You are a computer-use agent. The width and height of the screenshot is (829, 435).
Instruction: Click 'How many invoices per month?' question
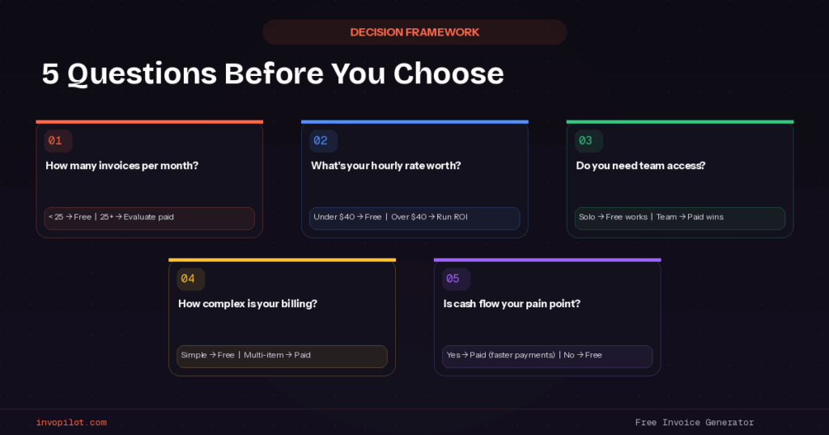pyautogui.click(x=122, y=166)
